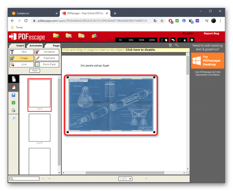This screenshot has width=233, height=191.
Task: Delete object with trash icon
Action: click(x=170, y=45)
